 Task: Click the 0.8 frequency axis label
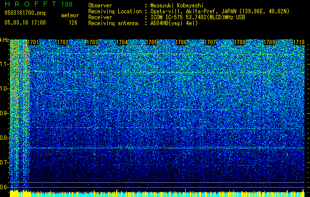click(x=4, y=138)
